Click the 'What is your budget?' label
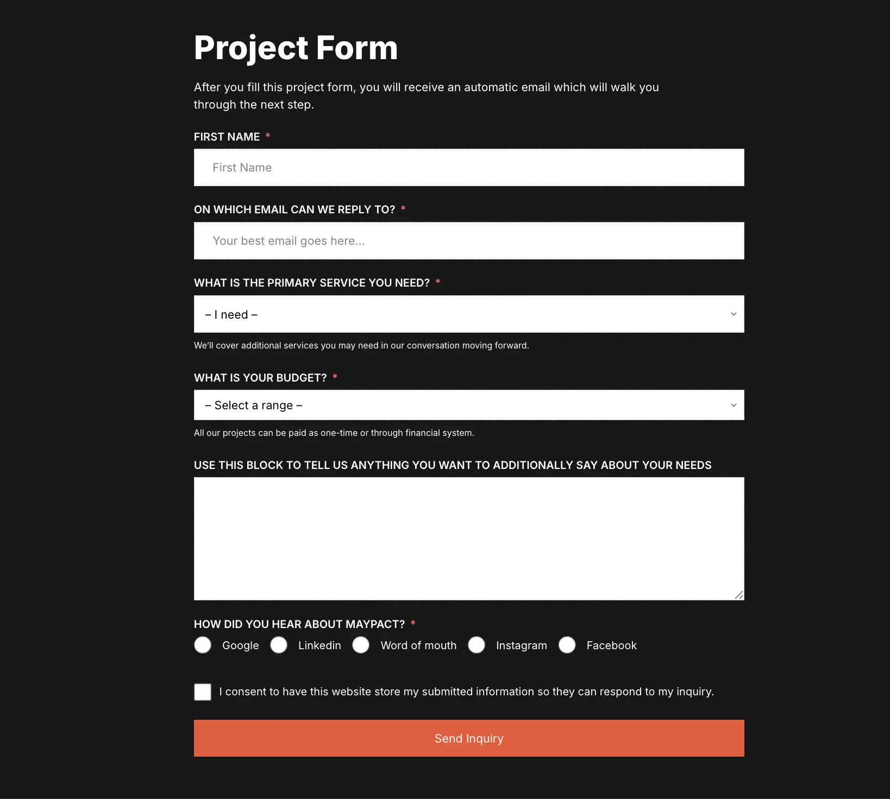This screenshot has height=799, width=890. pos(260,378)
